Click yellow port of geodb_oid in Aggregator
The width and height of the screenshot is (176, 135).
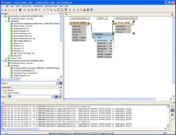point(112,46)
